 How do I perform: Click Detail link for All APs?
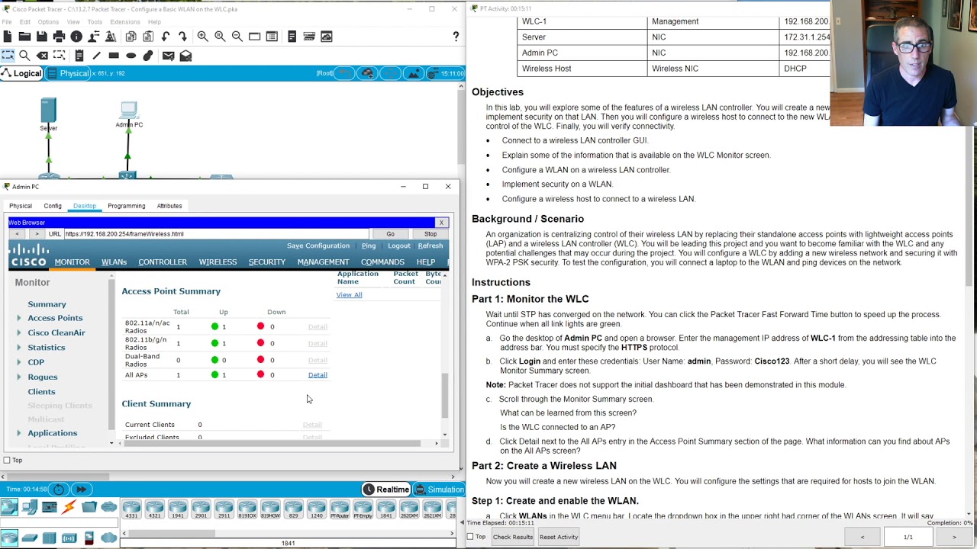click(x=318, y=375)
